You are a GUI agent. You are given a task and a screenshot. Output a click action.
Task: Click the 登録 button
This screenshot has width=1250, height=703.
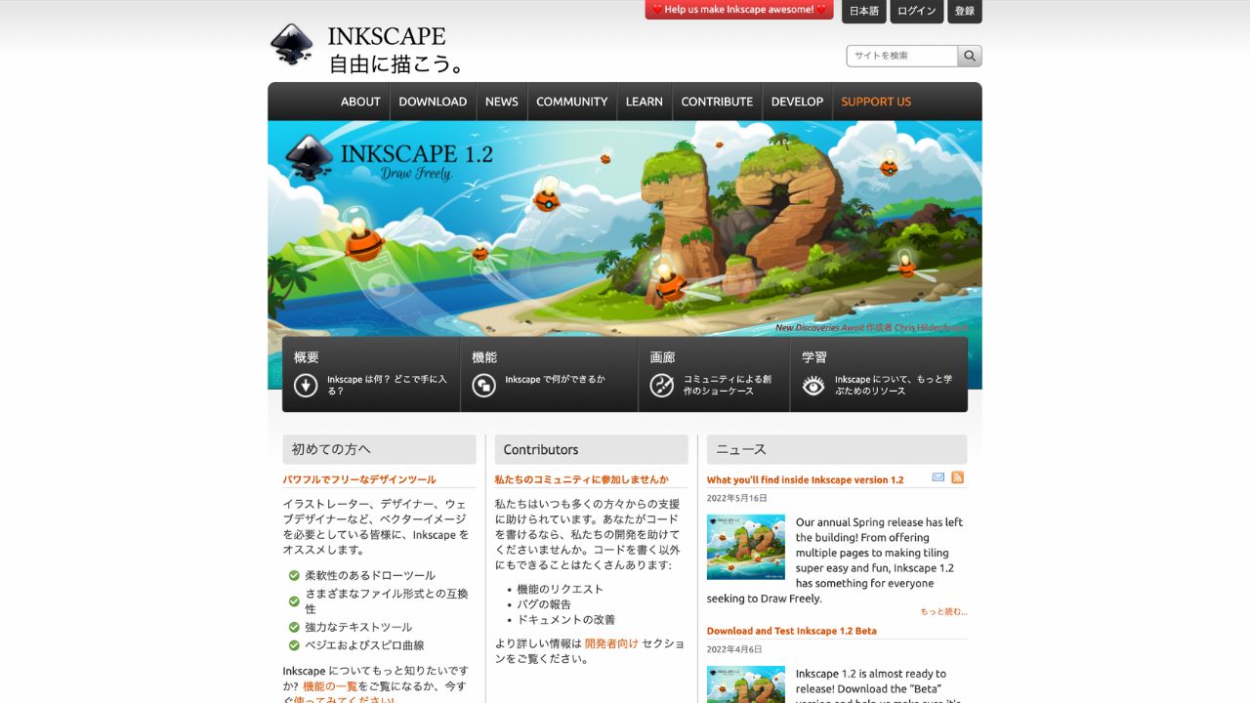pyautogui.click(x=965, y=11)
